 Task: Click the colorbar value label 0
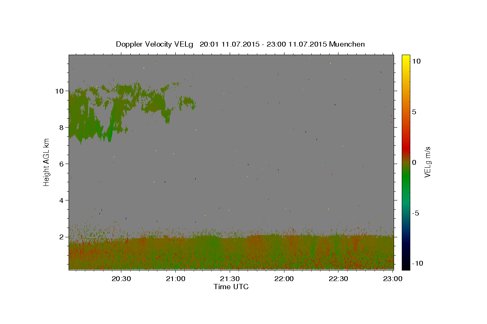point(414,162)
